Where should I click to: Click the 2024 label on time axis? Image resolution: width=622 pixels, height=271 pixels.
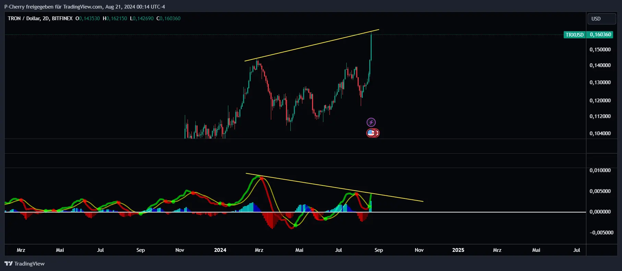coord(220,250)
